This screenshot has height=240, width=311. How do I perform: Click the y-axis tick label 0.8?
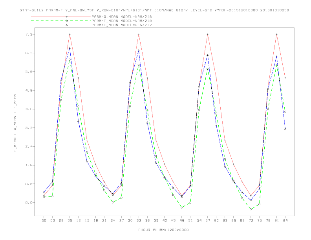[x=29, y=184]
